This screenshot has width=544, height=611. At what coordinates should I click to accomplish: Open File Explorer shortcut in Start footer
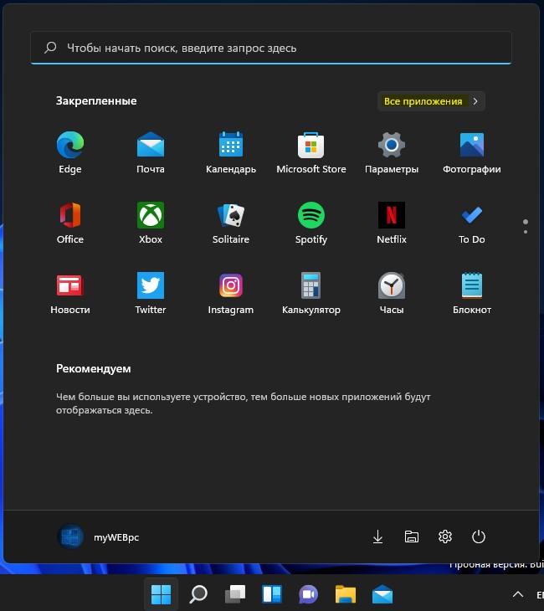click(x=412, y=537)
